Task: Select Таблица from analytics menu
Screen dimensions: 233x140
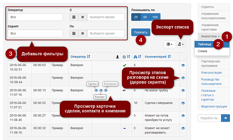Action: [205, 44]
